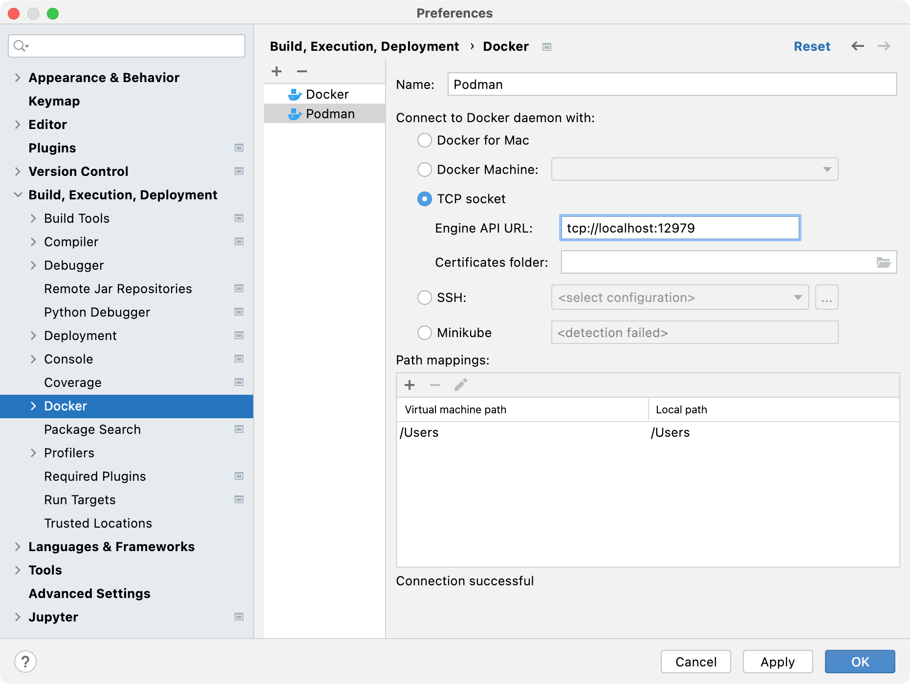Select Package Search in the sidebar
The width and height of the screenshot is (910, 684).
[92, 429]
